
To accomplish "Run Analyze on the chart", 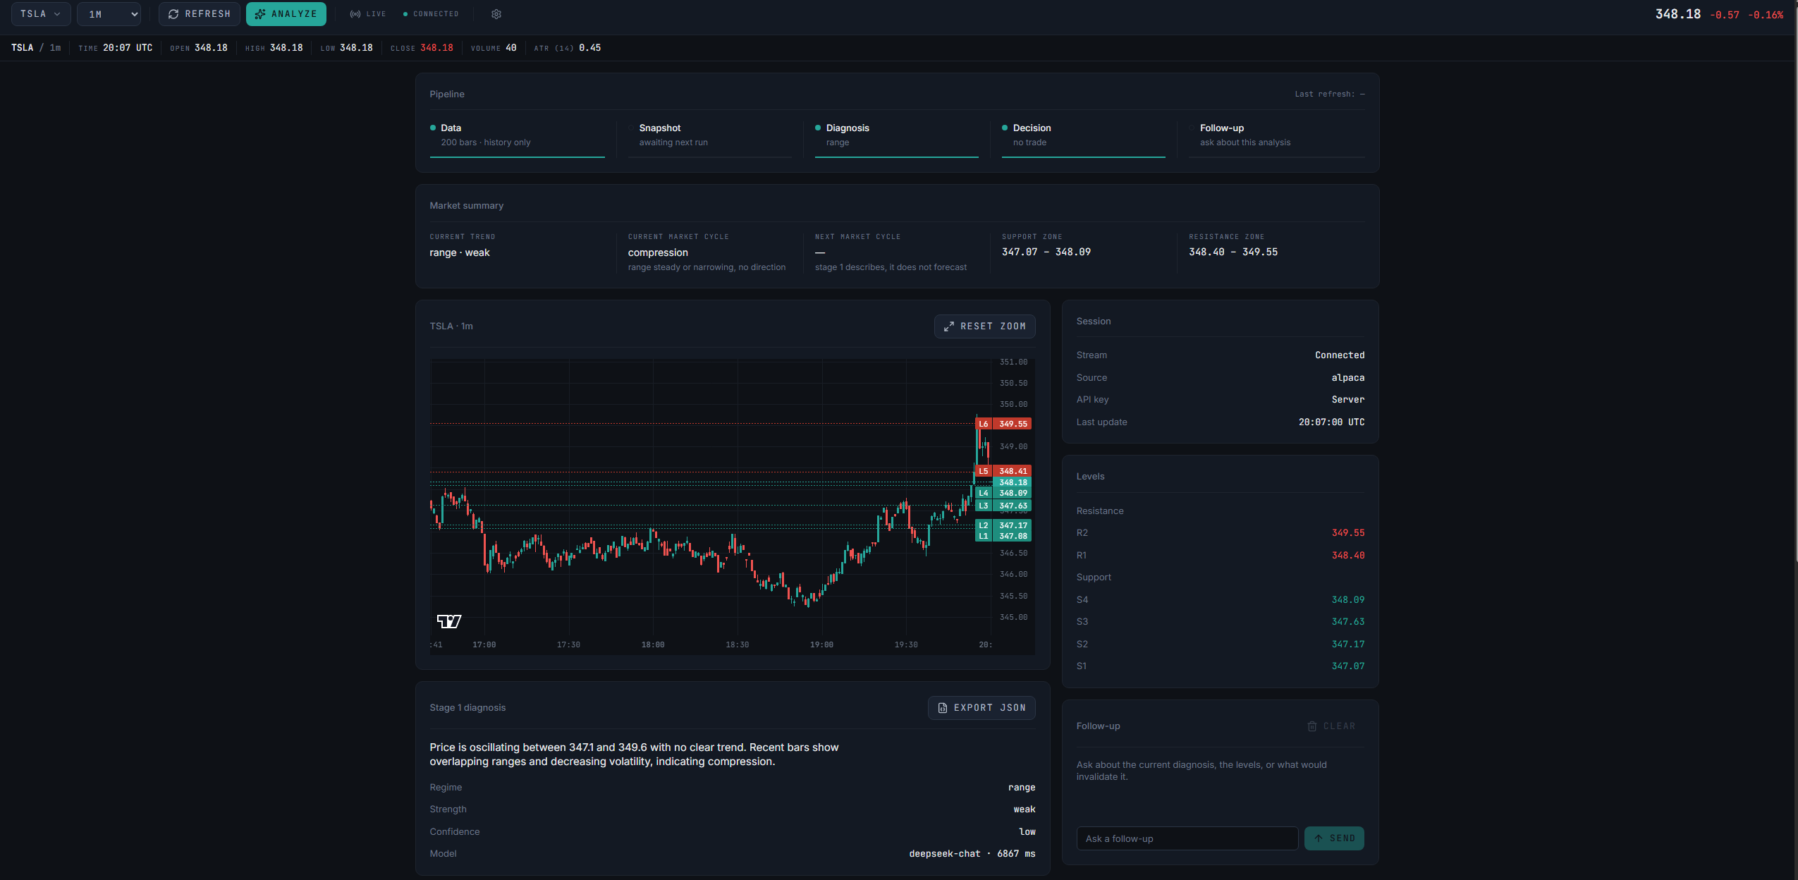I will (x=286, y=14).
